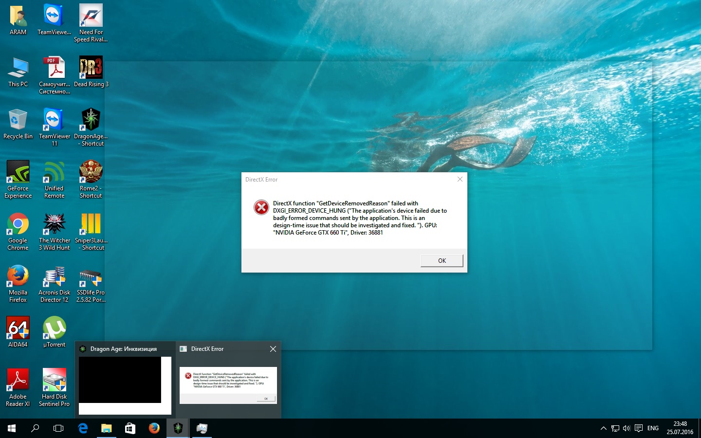Click the DXGI_ERROR_DEVICE_HUNG message text
The width and height of the screenshot is (701, 438).
click(360, 218)
